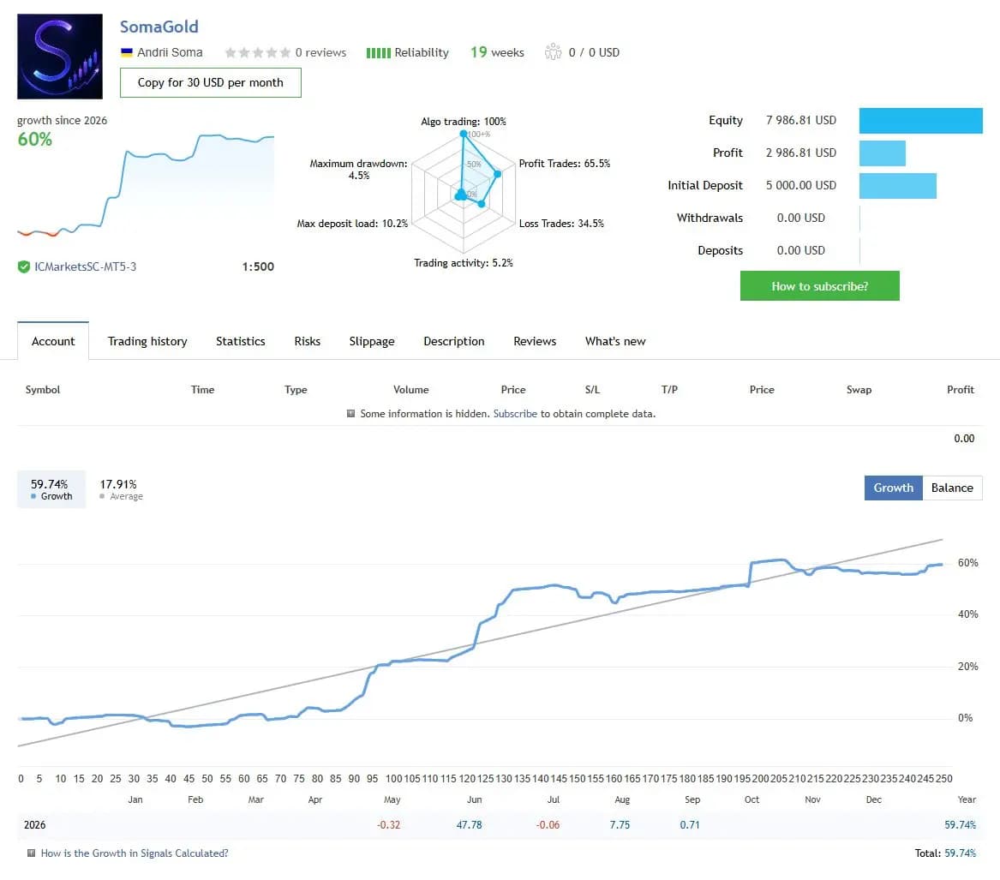This screenshot has height=880, width=1000.
Task: Open the Description tab
Action: coord(454,341)
